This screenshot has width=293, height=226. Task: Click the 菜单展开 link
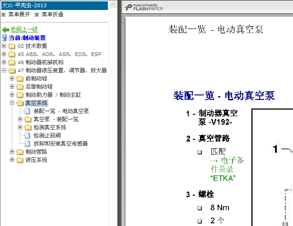click(x=19, y=14)
